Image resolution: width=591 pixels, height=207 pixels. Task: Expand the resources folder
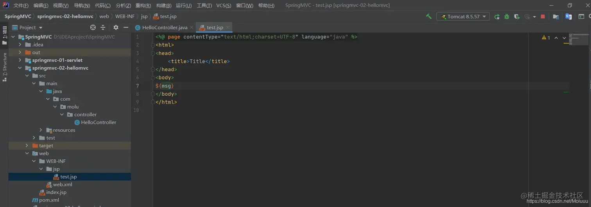coord(41,130)
